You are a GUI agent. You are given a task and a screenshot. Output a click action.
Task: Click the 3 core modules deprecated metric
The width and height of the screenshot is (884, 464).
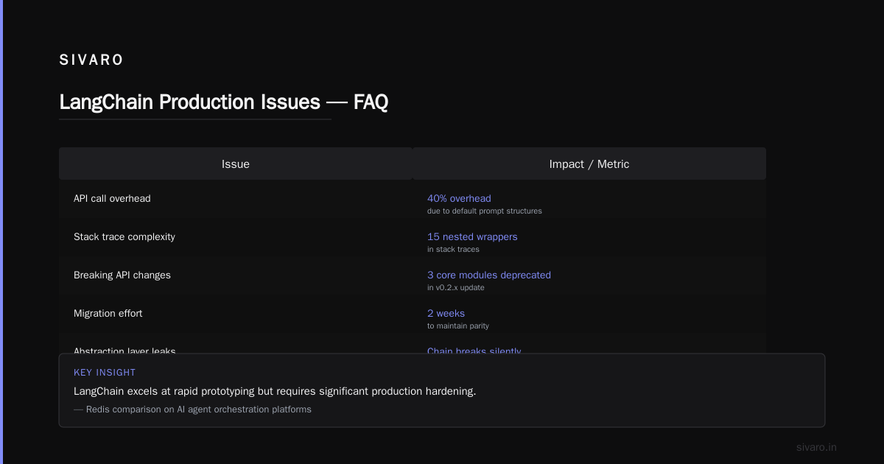click(x=489, y=275)
